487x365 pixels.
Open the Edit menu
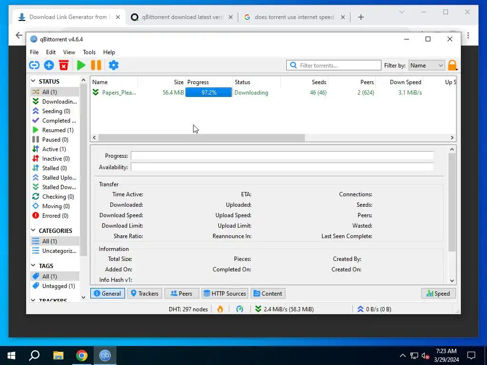pos(50,52)
